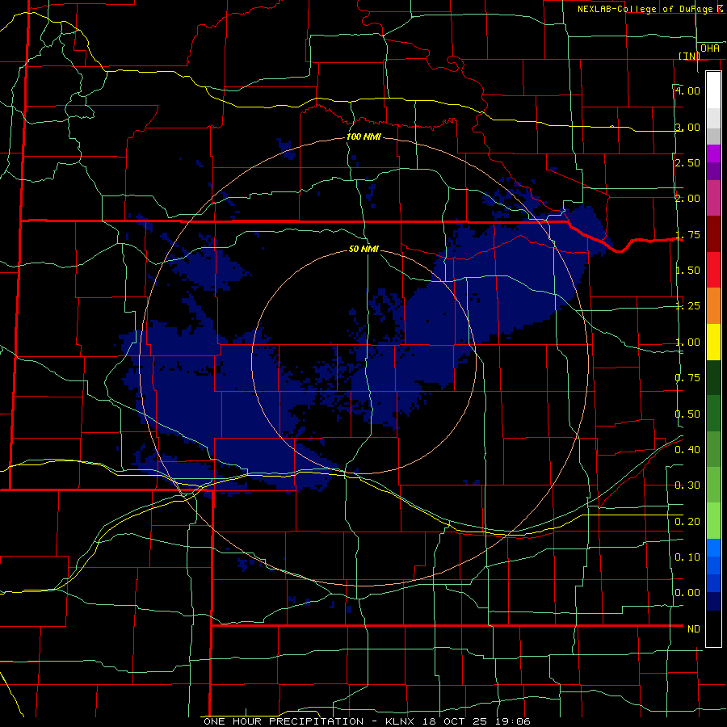This screenshot has width=727, height=727.
Task: Pick the darkest green legend swatch near 0.75
Action: 713,377
